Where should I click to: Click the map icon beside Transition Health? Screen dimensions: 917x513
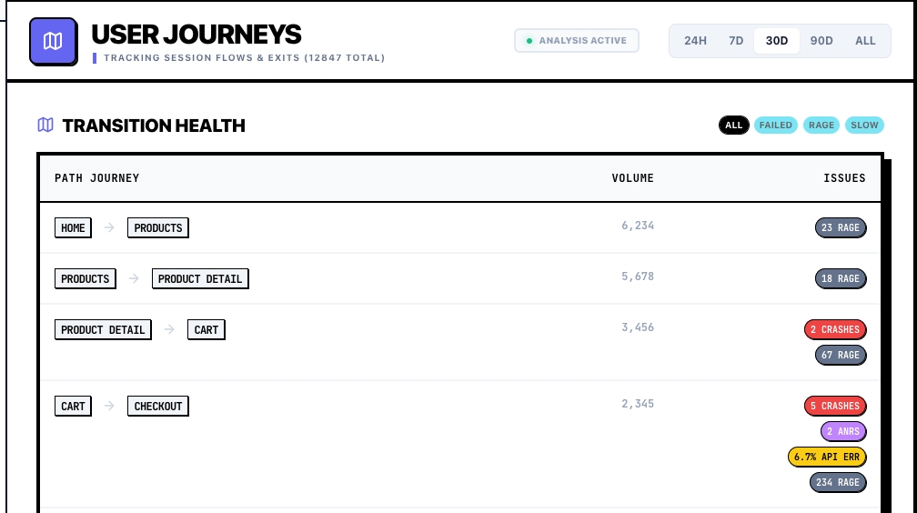45,126
